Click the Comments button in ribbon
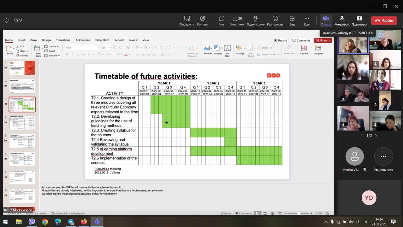The image size is (403, 227). tap(301, 40)
